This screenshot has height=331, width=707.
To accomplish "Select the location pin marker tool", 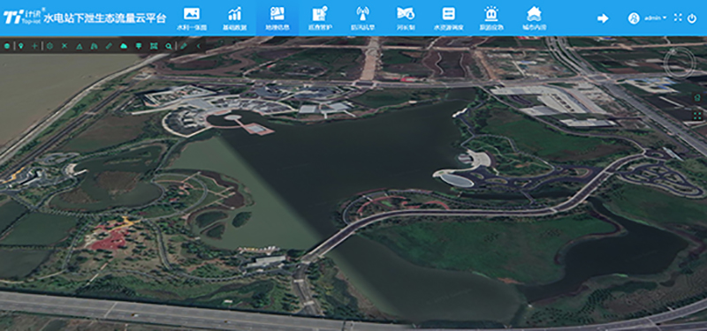I will (x=20, y=46).
